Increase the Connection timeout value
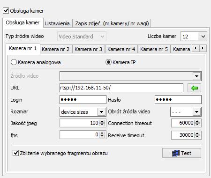Screen dimensions: 211x178 click(197, 121)
